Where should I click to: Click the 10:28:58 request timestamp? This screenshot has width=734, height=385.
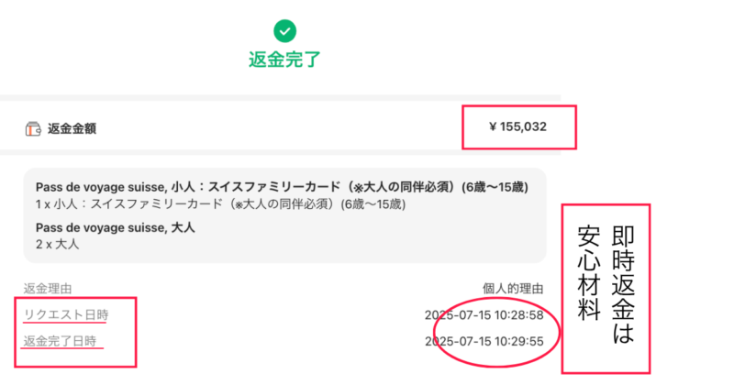pos(484,315)
